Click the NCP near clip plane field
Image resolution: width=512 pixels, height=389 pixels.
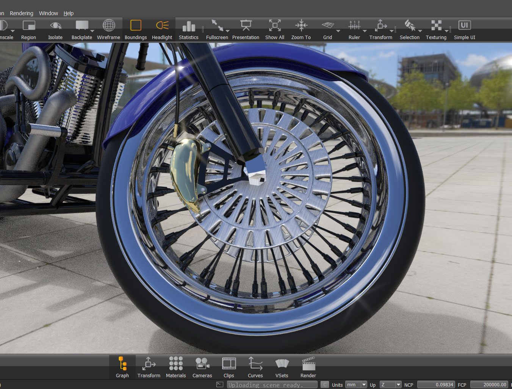pyautogui.click(x=435, y=385)
